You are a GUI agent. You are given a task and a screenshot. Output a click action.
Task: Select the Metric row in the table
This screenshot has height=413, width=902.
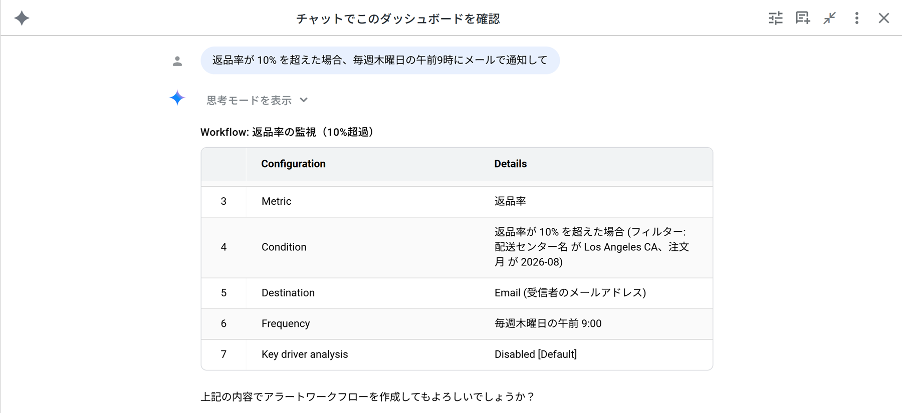[457, 201]
